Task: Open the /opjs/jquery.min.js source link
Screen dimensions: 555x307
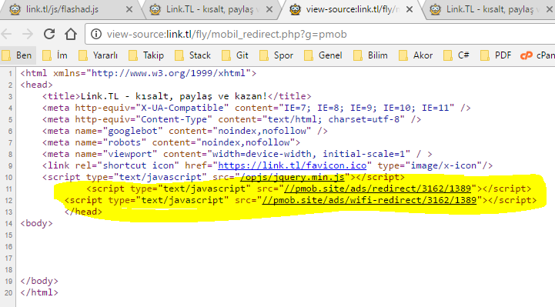Action: [x=292, y=177]
